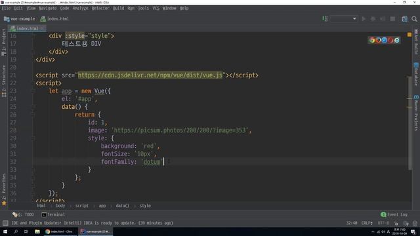Open the TODO tool window
This screenshot has height=236, width=420.
point(24,214)
